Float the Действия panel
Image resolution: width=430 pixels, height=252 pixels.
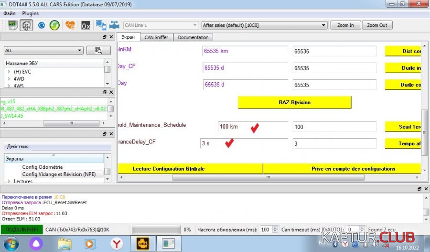[105, 134]
